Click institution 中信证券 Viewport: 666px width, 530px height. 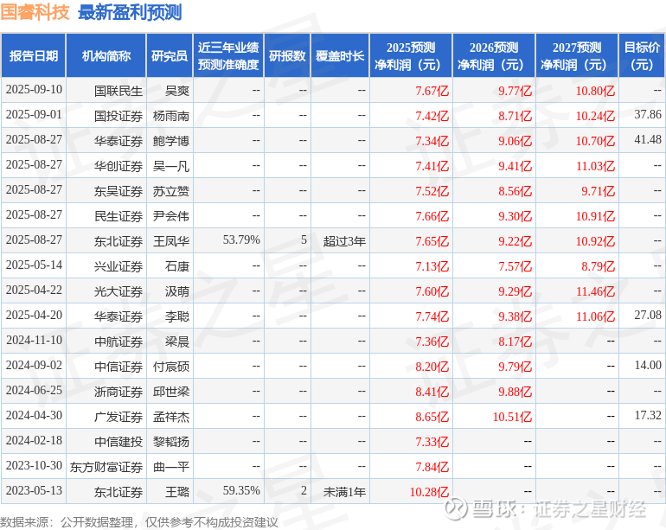coord(118,366)
